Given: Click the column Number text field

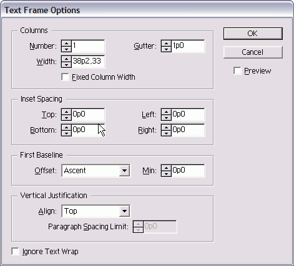Looking at the screenshot, I should (88, 46).
